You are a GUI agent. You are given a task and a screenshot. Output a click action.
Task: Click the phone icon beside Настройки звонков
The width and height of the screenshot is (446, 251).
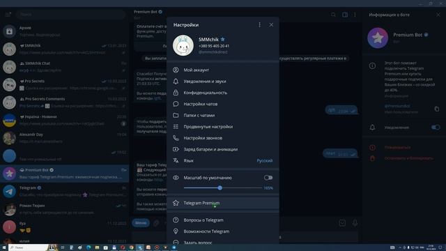pos(176,138)
